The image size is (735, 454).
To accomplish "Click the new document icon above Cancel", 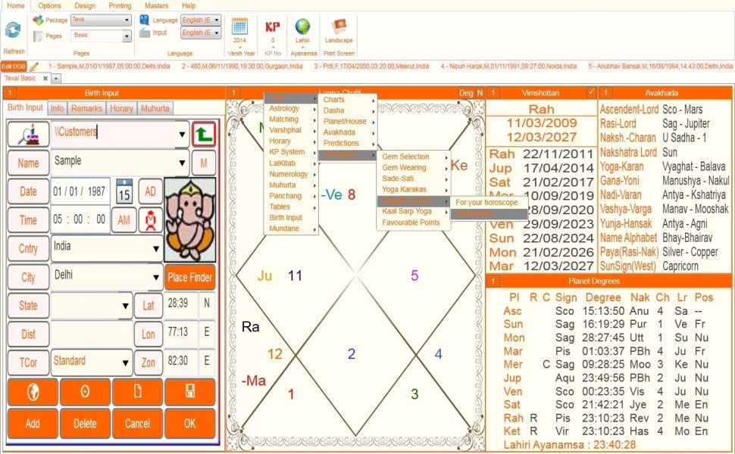I will pyautogui.click(x=137, y=392).
